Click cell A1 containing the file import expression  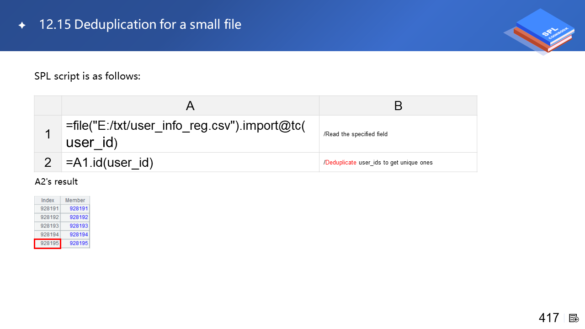[190, 134]
